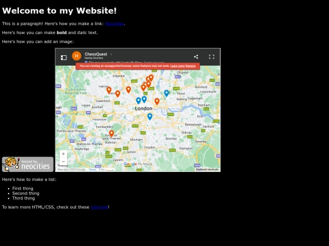
Task: Click Learn more in the browser warning
Action: coord(177,66)
